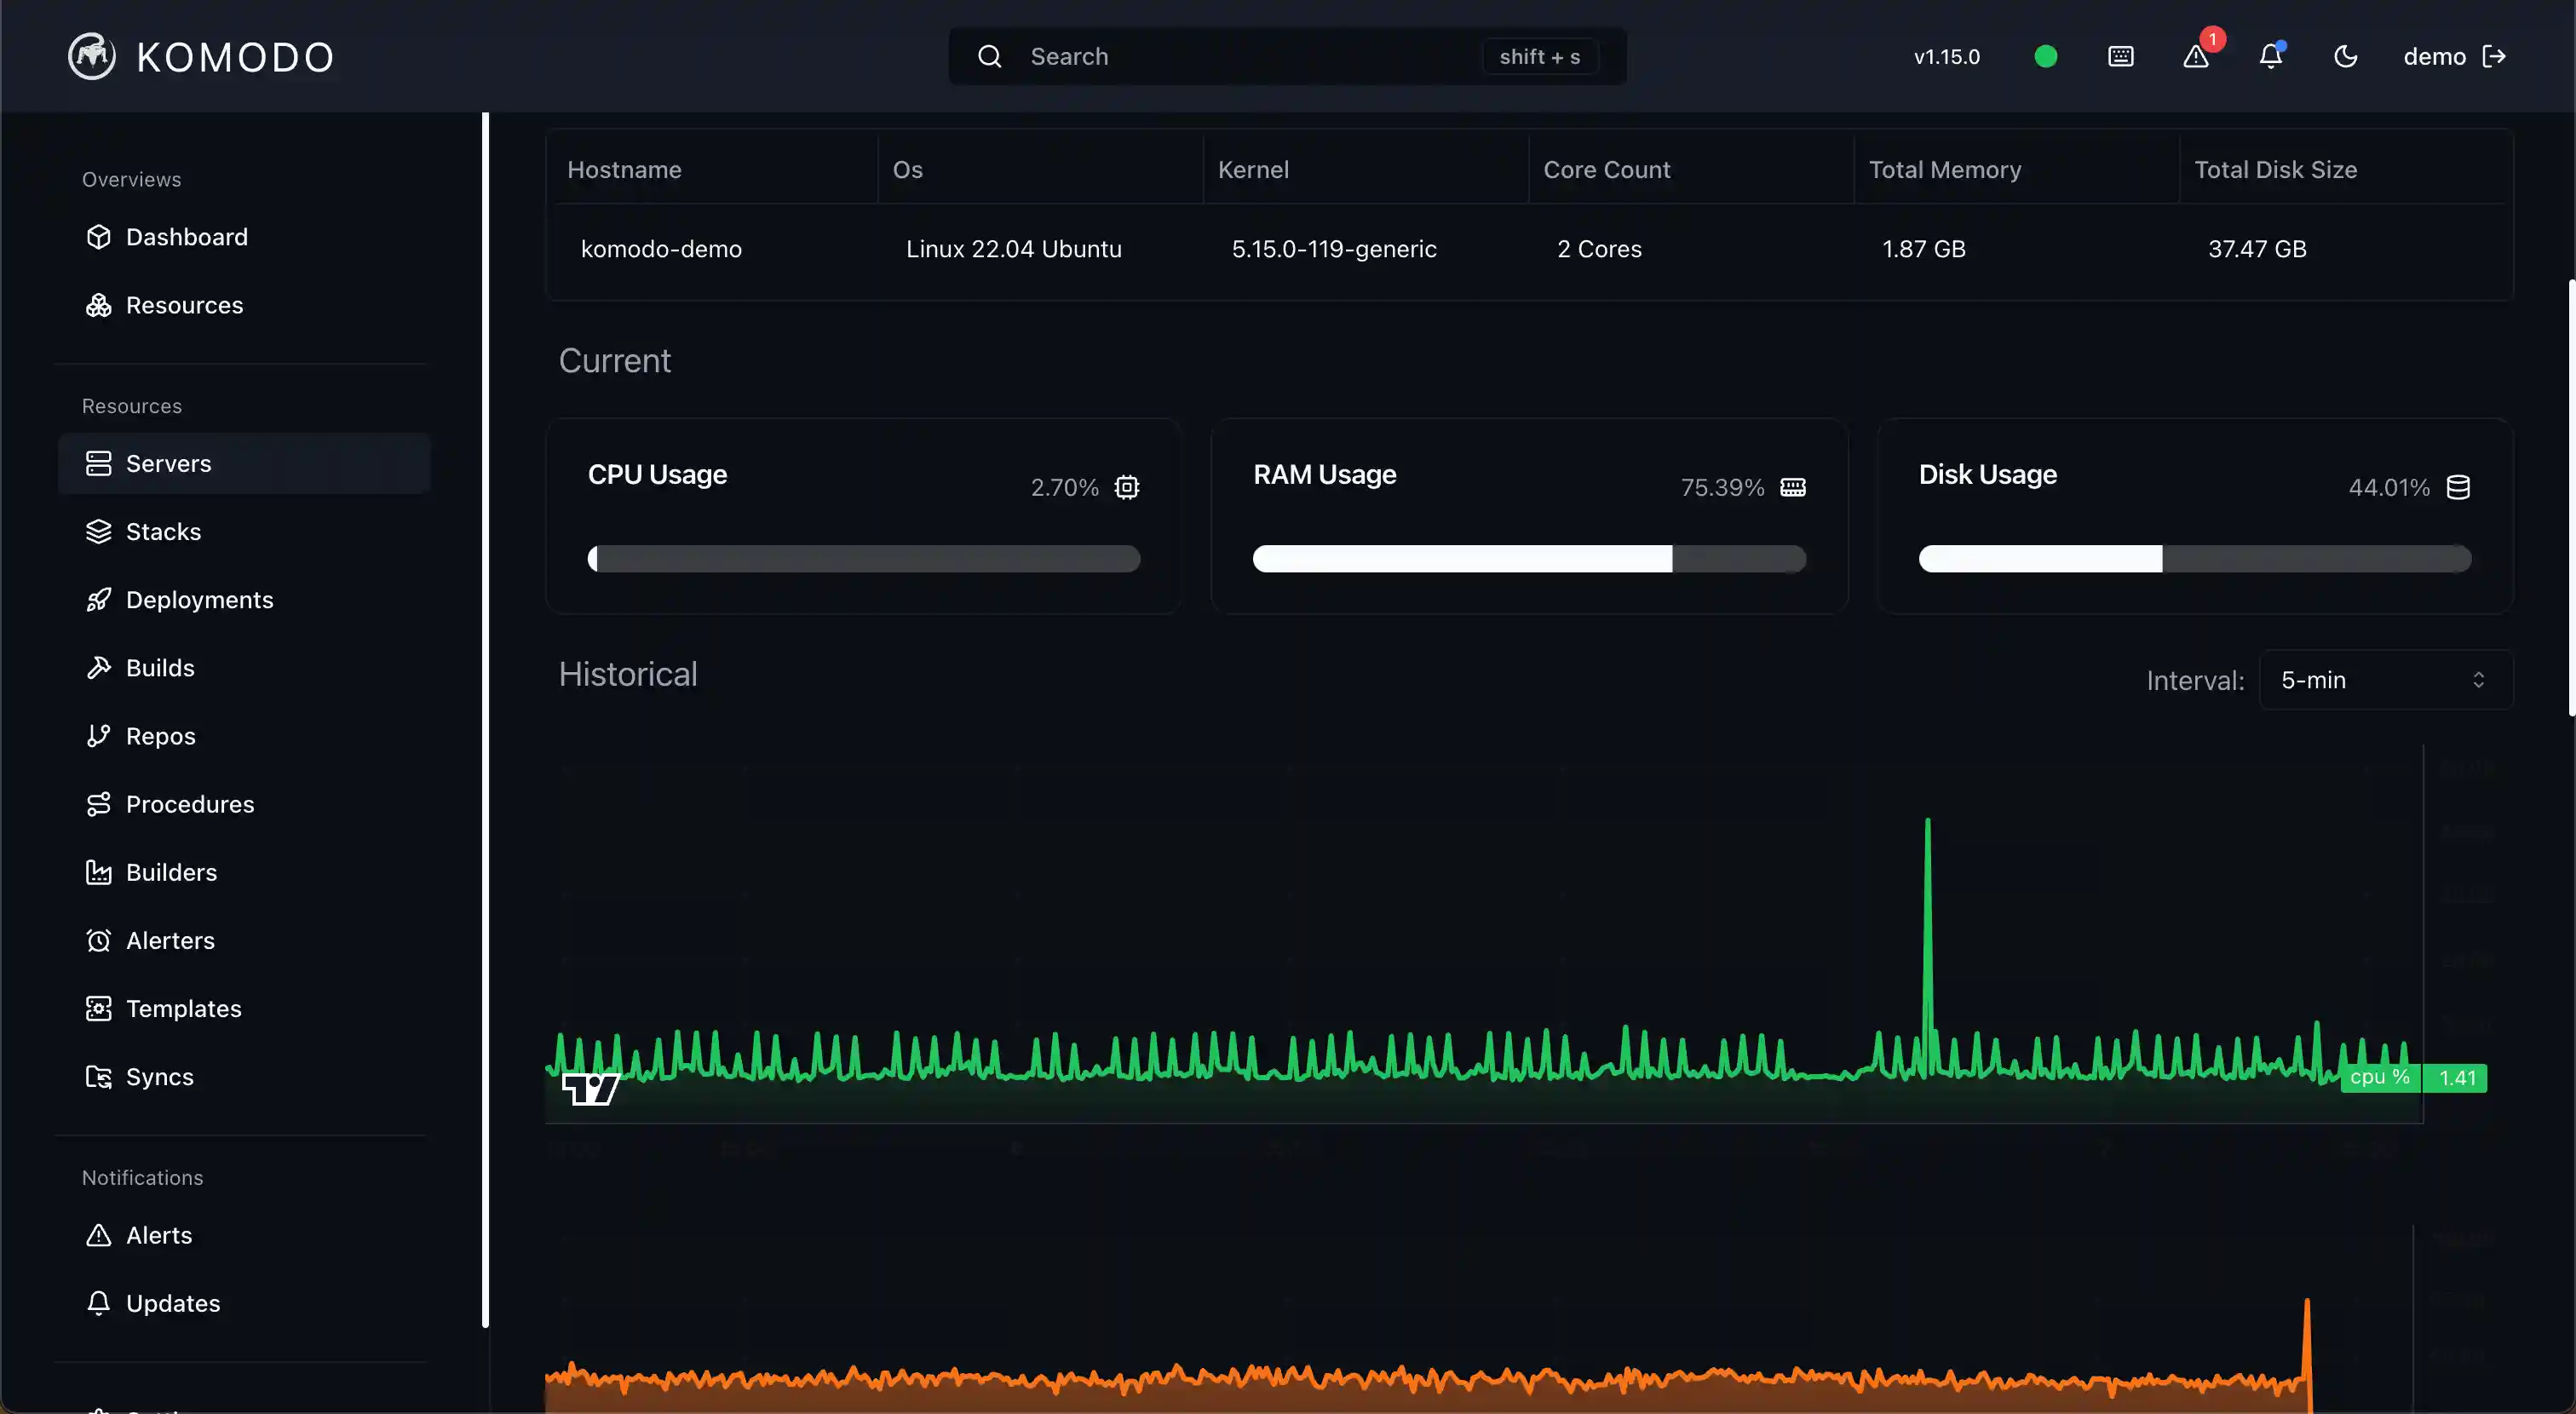
Task: Click the Komodo logo icon
Action: [x=91, y=56]
